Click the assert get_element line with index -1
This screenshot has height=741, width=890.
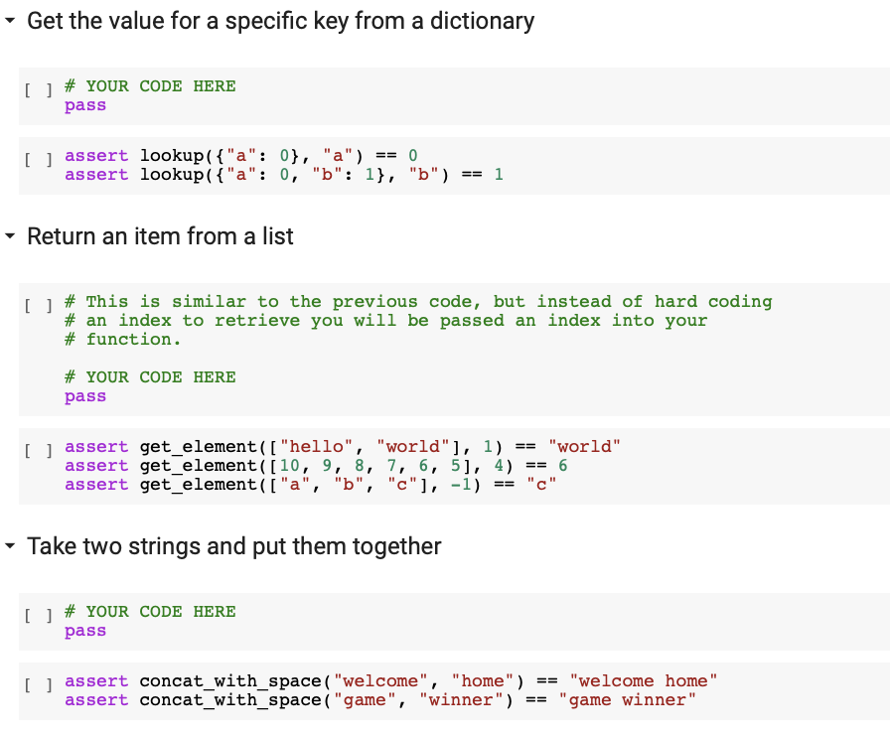pyautogui.click(x=310, y=485)
